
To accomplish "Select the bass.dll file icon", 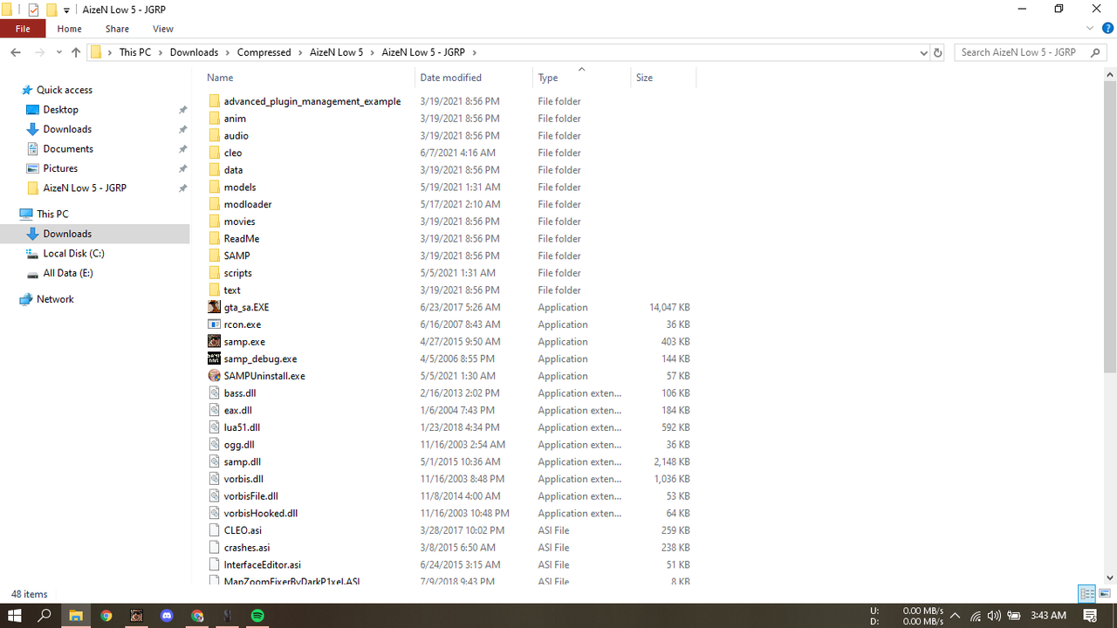I will pyautogui.click(x=215, y=392).
